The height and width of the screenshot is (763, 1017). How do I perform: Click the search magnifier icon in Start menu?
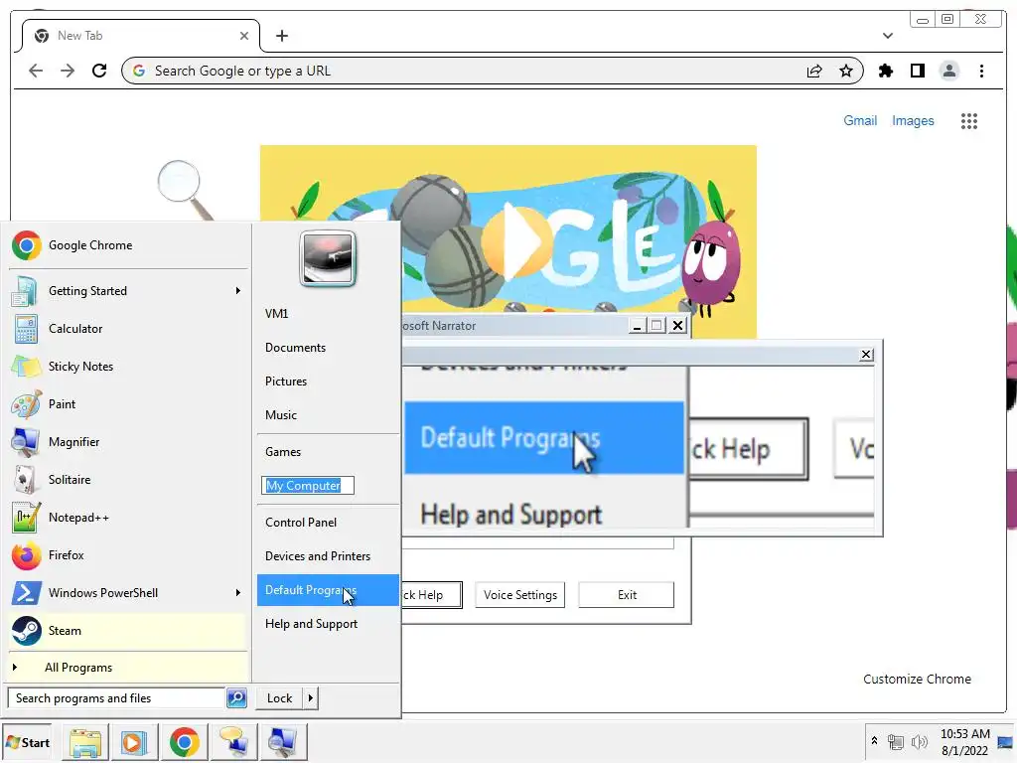[x=236, y=698]
